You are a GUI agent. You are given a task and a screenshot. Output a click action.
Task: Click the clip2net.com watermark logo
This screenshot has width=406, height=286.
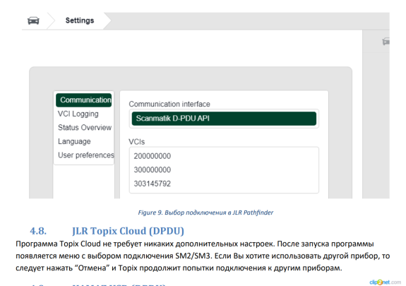[385, 282]
